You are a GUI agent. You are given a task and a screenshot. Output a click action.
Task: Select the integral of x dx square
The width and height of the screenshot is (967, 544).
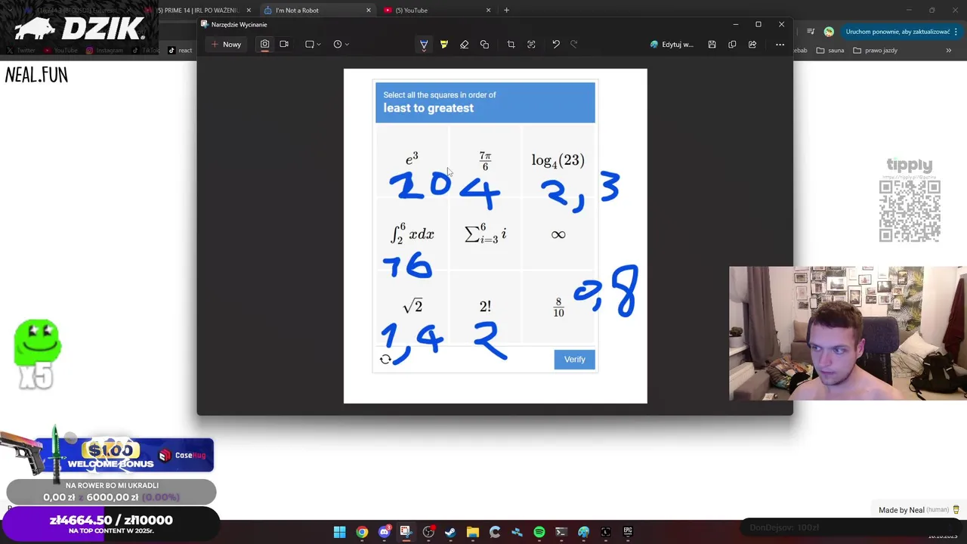[x=412, y=234]
